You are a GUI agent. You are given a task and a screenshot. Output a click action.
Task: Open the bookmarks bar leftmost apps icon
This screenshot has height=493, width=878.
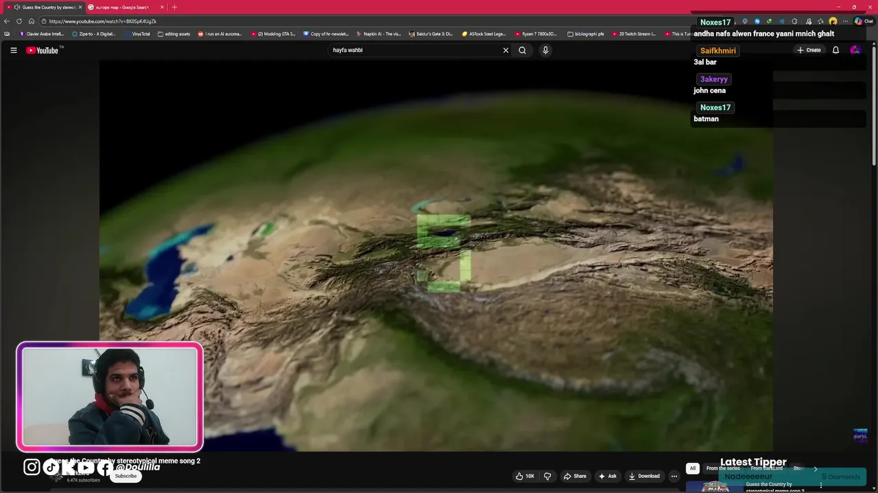(x=7, y=34)
